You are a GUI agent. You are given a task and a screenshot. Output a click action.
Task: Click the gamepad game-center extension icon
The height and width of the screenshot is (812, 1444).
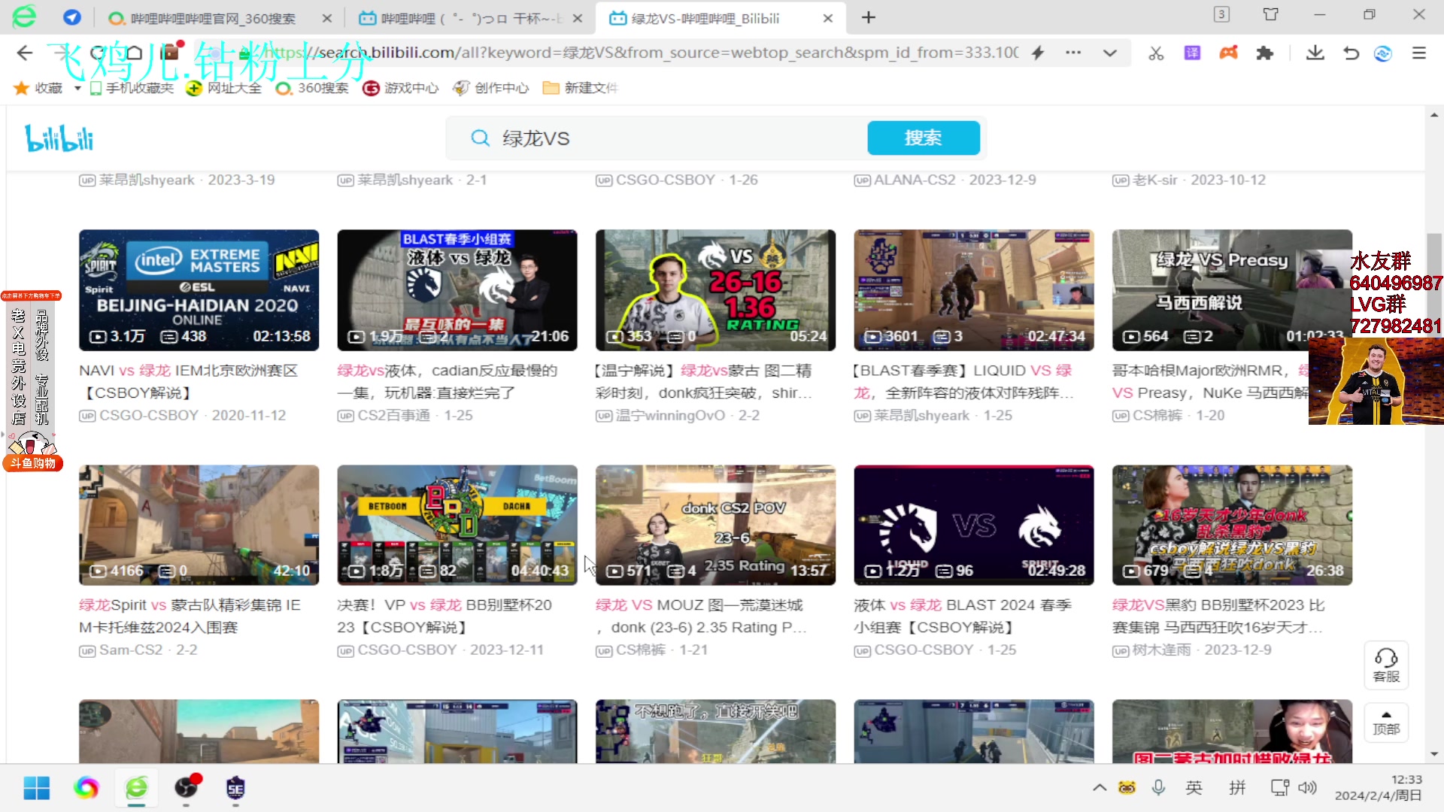click(1229, 53)
